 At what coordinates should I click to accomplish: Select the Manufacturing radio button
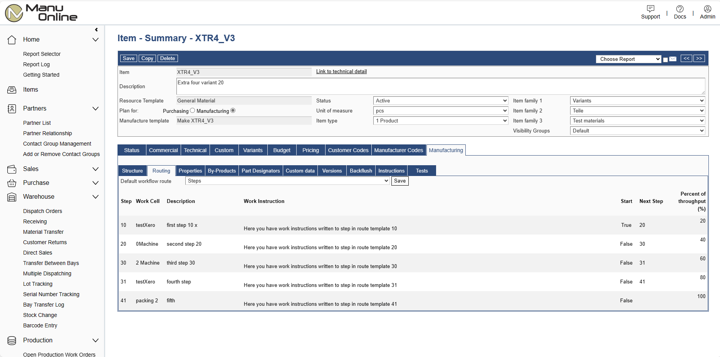233,111
